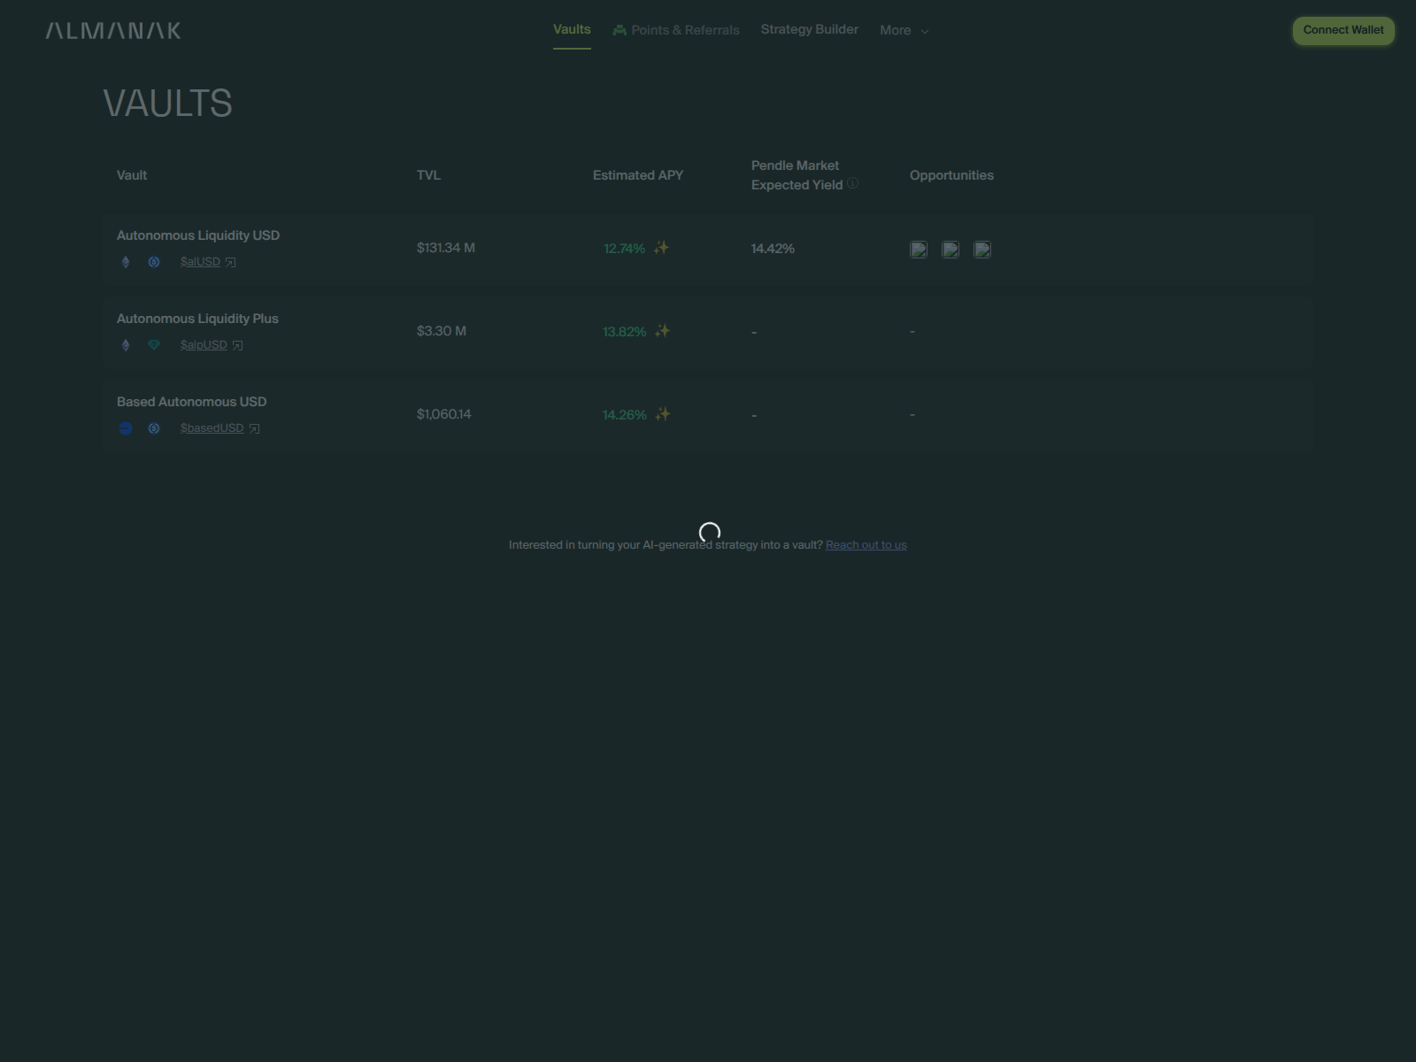The width and height of the screenshot is (1416, 1062).
Task: Open the More navigation menu
Action: point(904,30)
